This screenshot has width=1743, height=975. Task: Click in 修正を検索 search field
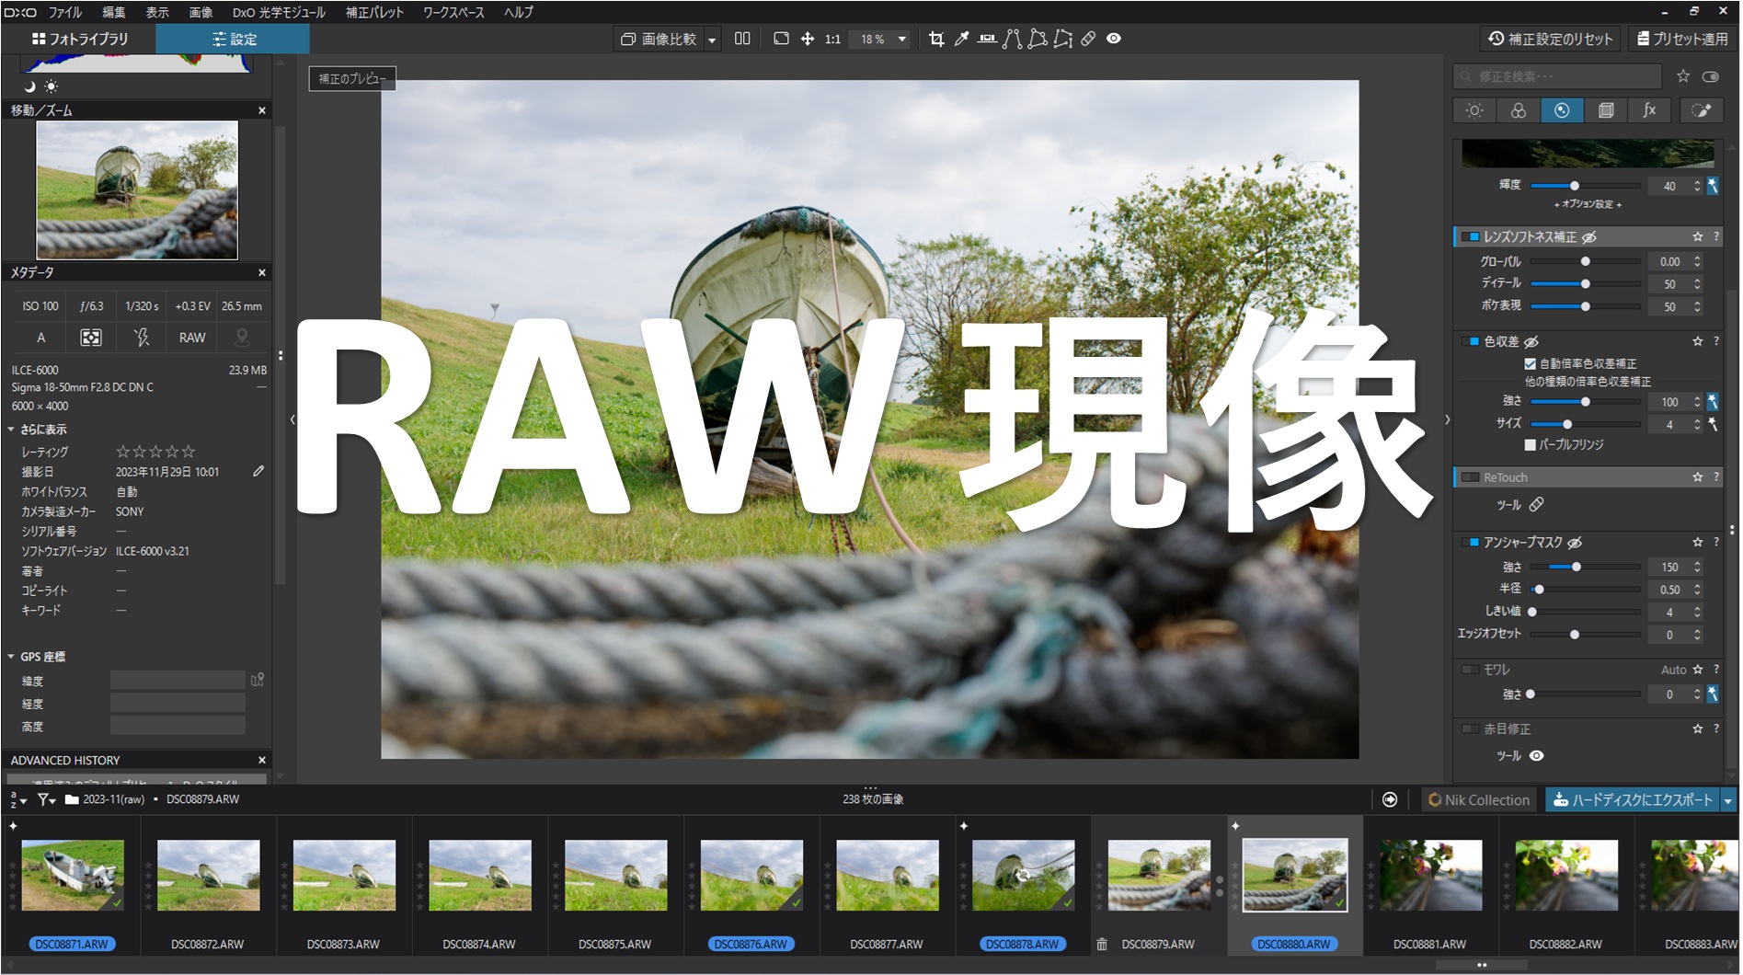(x=1557, y=76)
